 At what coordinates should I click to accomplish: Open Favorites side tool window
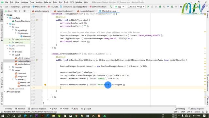click(2, 82)
